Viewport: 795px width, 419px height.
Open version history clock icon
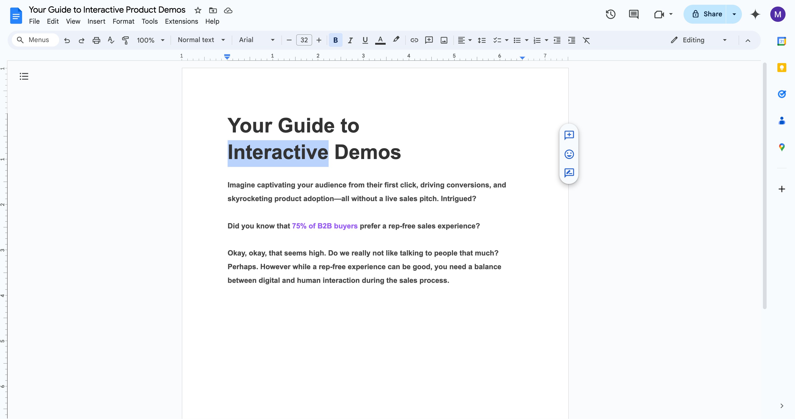610,14
